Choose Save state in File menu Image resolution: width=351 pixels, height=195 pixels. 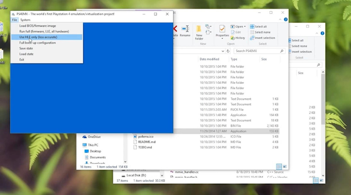tap(47, 48)
